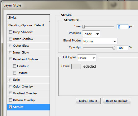Enable Bevel and Emboss checkbox
This screenshot has width=138, height=116.
click(10, 59)
